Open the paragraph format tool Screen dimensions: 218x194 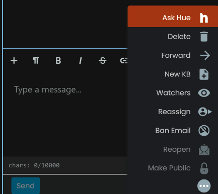point(36,60)
